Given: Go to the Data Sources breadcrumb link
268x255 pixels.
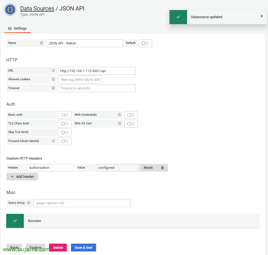Looking at the screenshot, I should 37,9.
